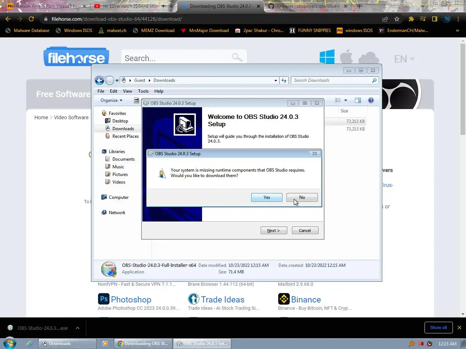Click Guest in the Explorer breadcrumb
Screen dimensions: 466x349
coord(140,80)
